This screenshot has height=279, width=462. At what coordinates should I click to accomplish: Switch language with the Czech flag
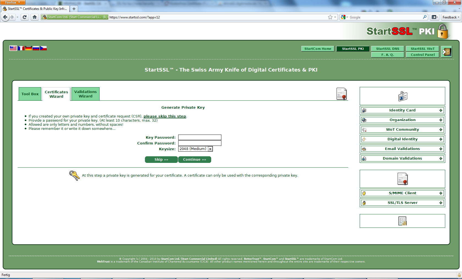click(x=43, y=48)
